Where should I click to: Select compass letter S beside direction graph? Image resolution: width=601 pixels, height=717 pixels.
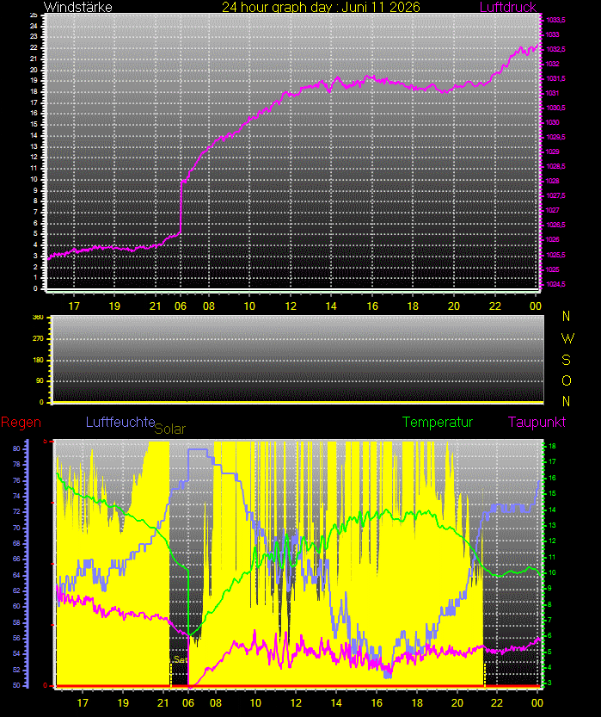(567, 361)
